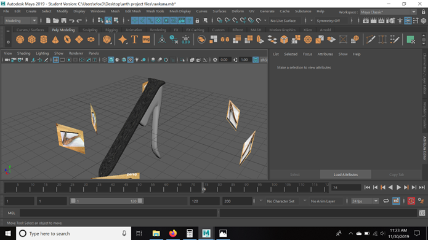Click the Load Attributes button
The height and width of the screenshot is (240, 428).
click(345, 174)
